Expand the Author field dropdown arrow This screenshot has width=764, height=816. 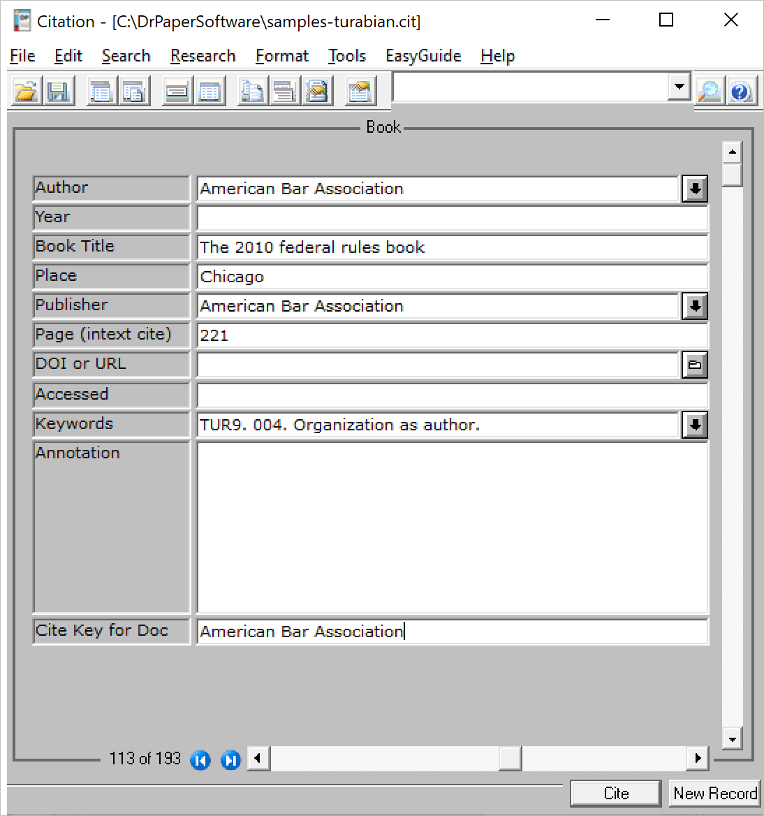tap(694, 189)
